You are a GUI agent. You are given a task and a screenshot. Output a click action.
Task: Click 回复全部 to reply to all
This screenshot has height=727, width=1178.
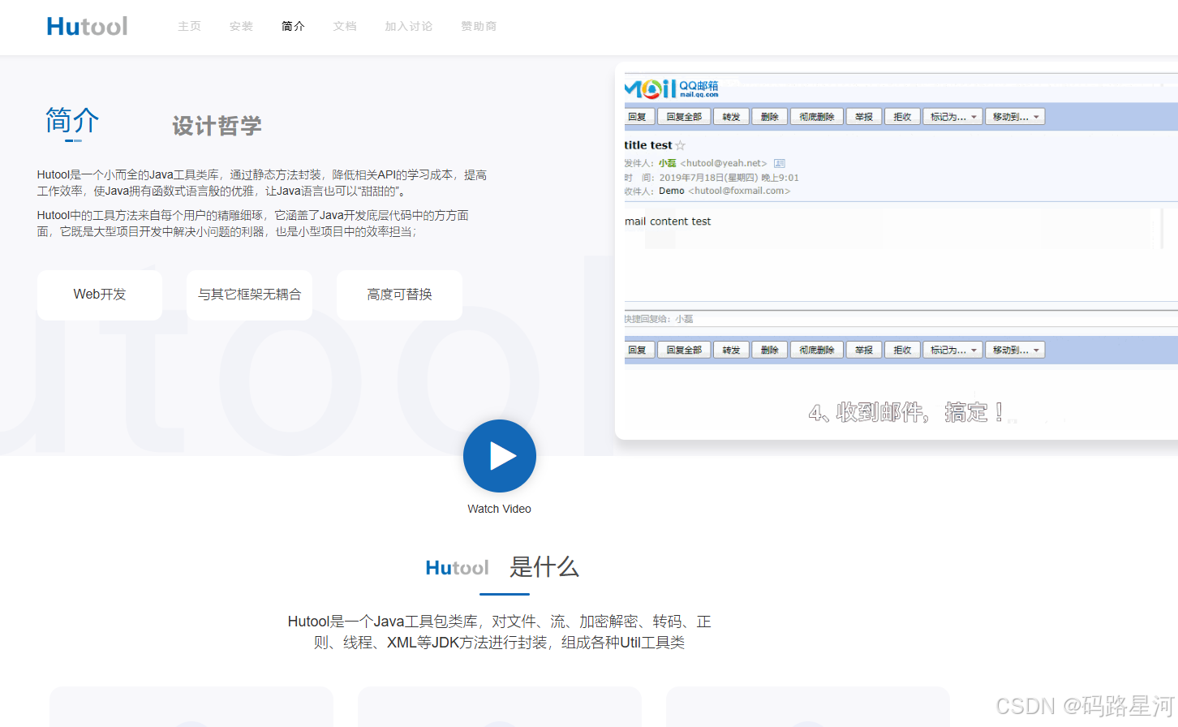click(684, 116)
